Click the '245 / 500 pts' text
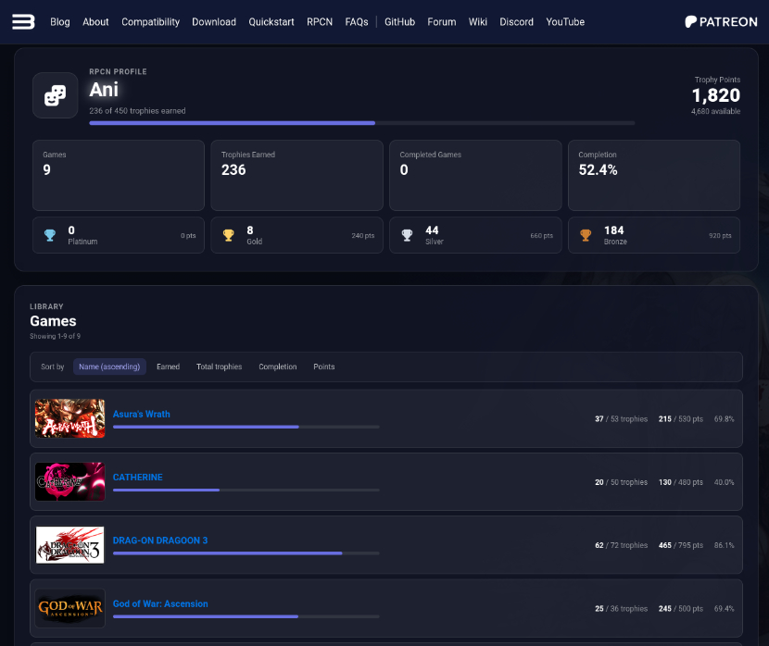 [x=681, y=609]
